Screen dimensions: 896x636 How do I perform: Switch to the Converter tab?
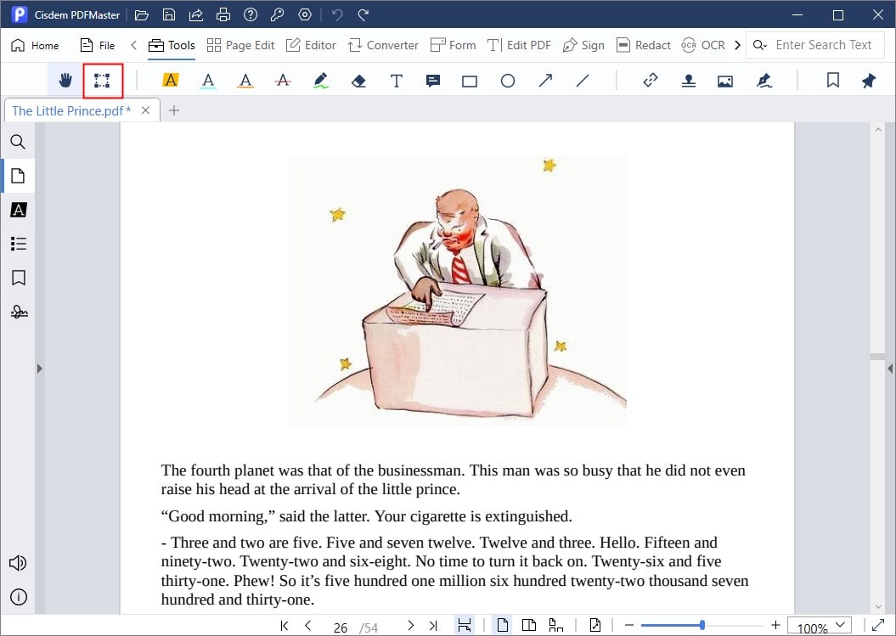tap(383, 45)
